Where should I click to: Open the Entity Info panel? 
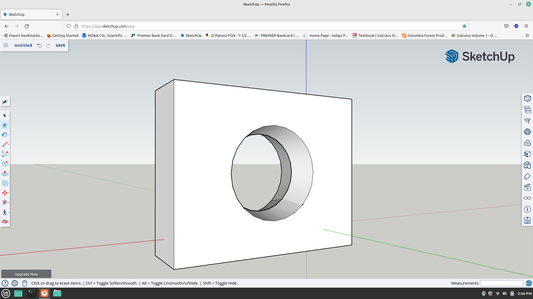(527, 99)
